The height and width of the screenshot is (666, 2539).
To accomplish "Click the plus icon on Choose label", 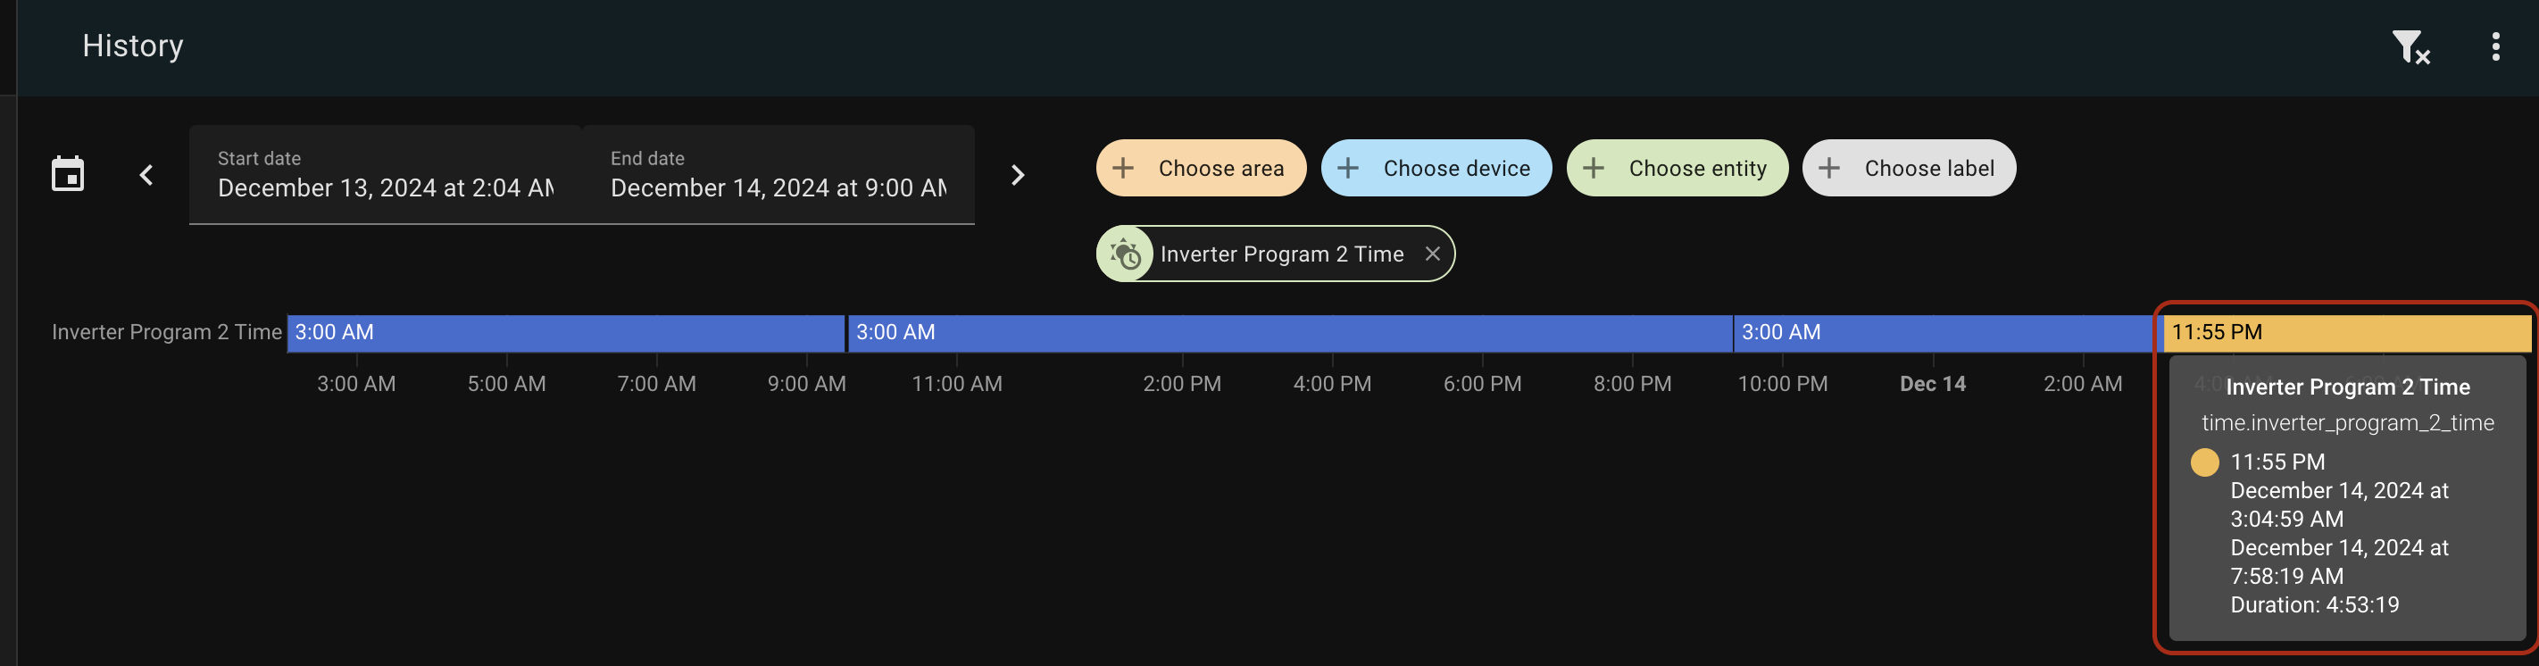I will click(x=1830, y=168).
